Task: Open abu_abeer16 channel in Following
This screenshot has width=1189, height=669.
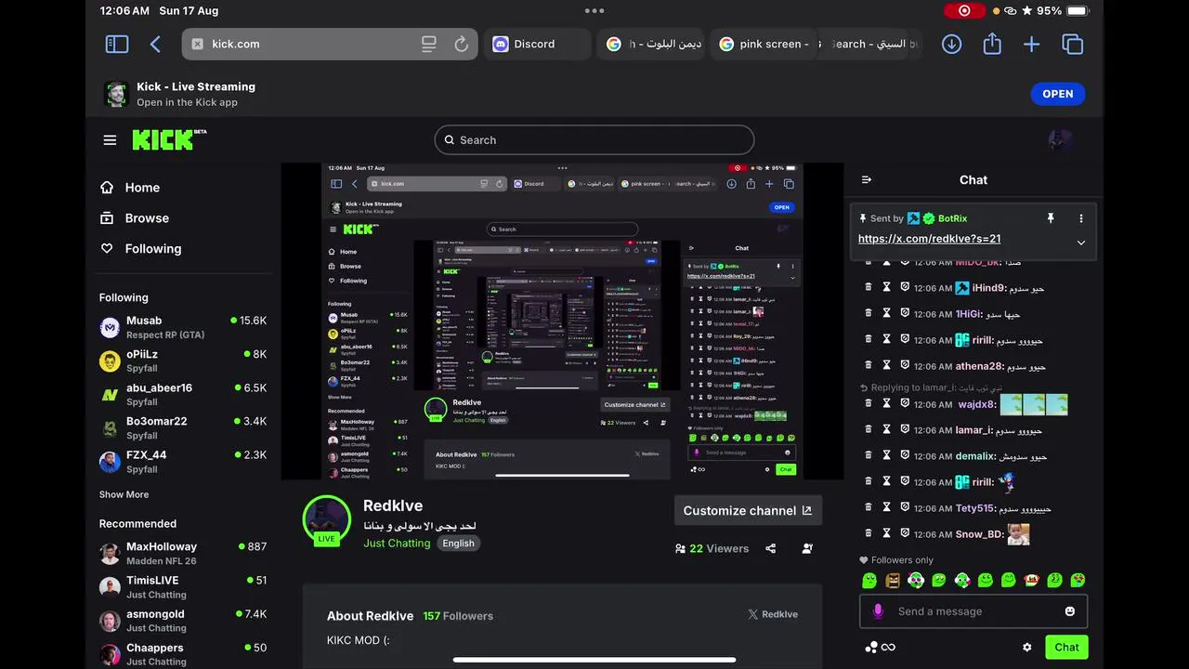Action: (182, 394)
